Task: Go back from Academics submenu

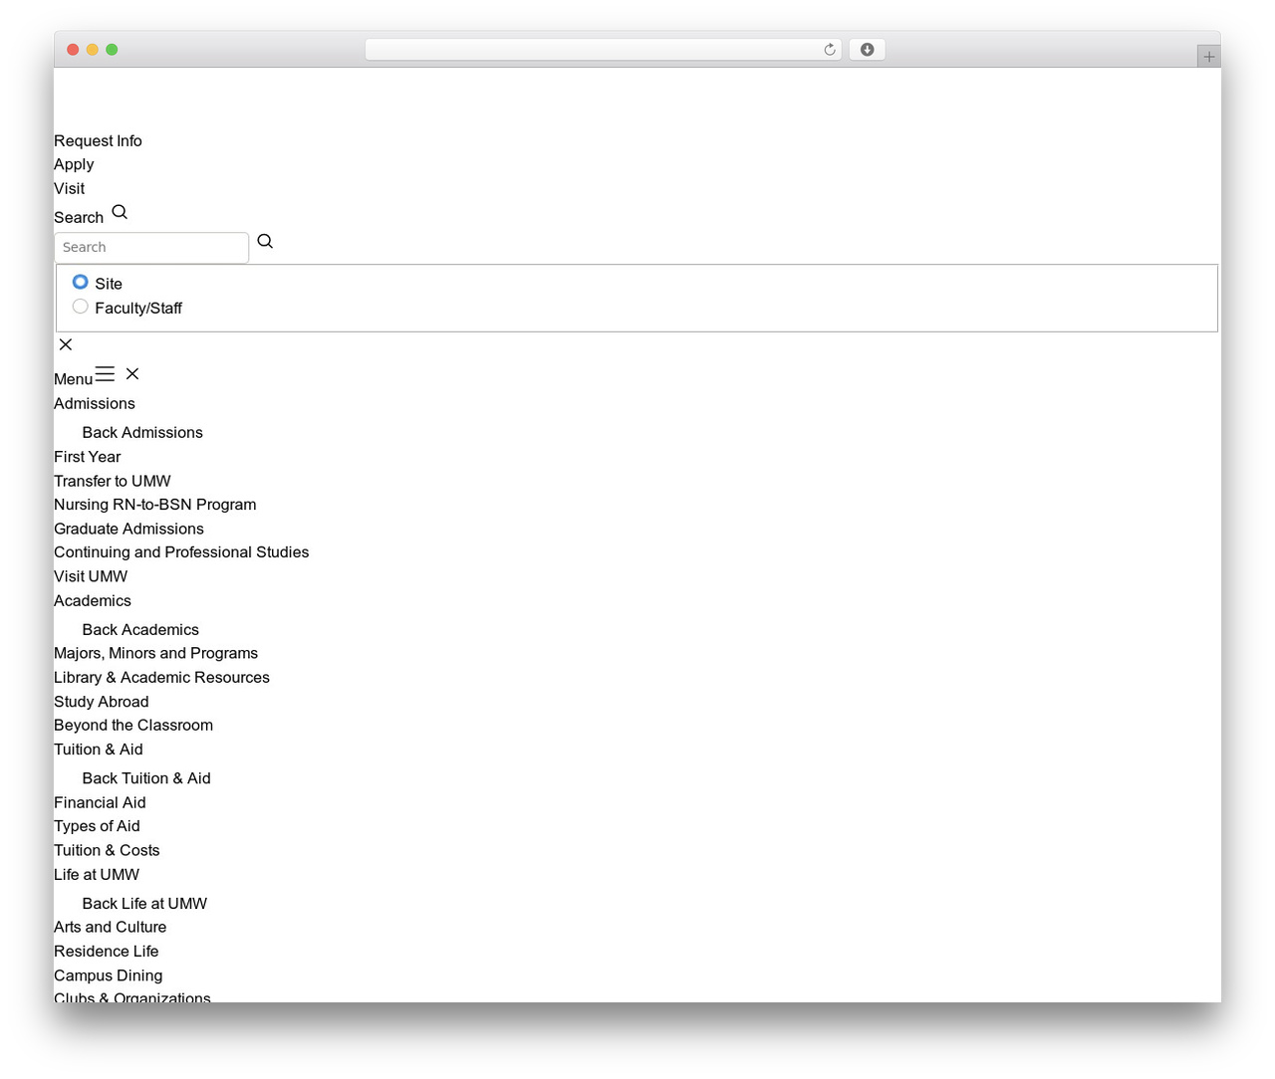Action: 140,629
